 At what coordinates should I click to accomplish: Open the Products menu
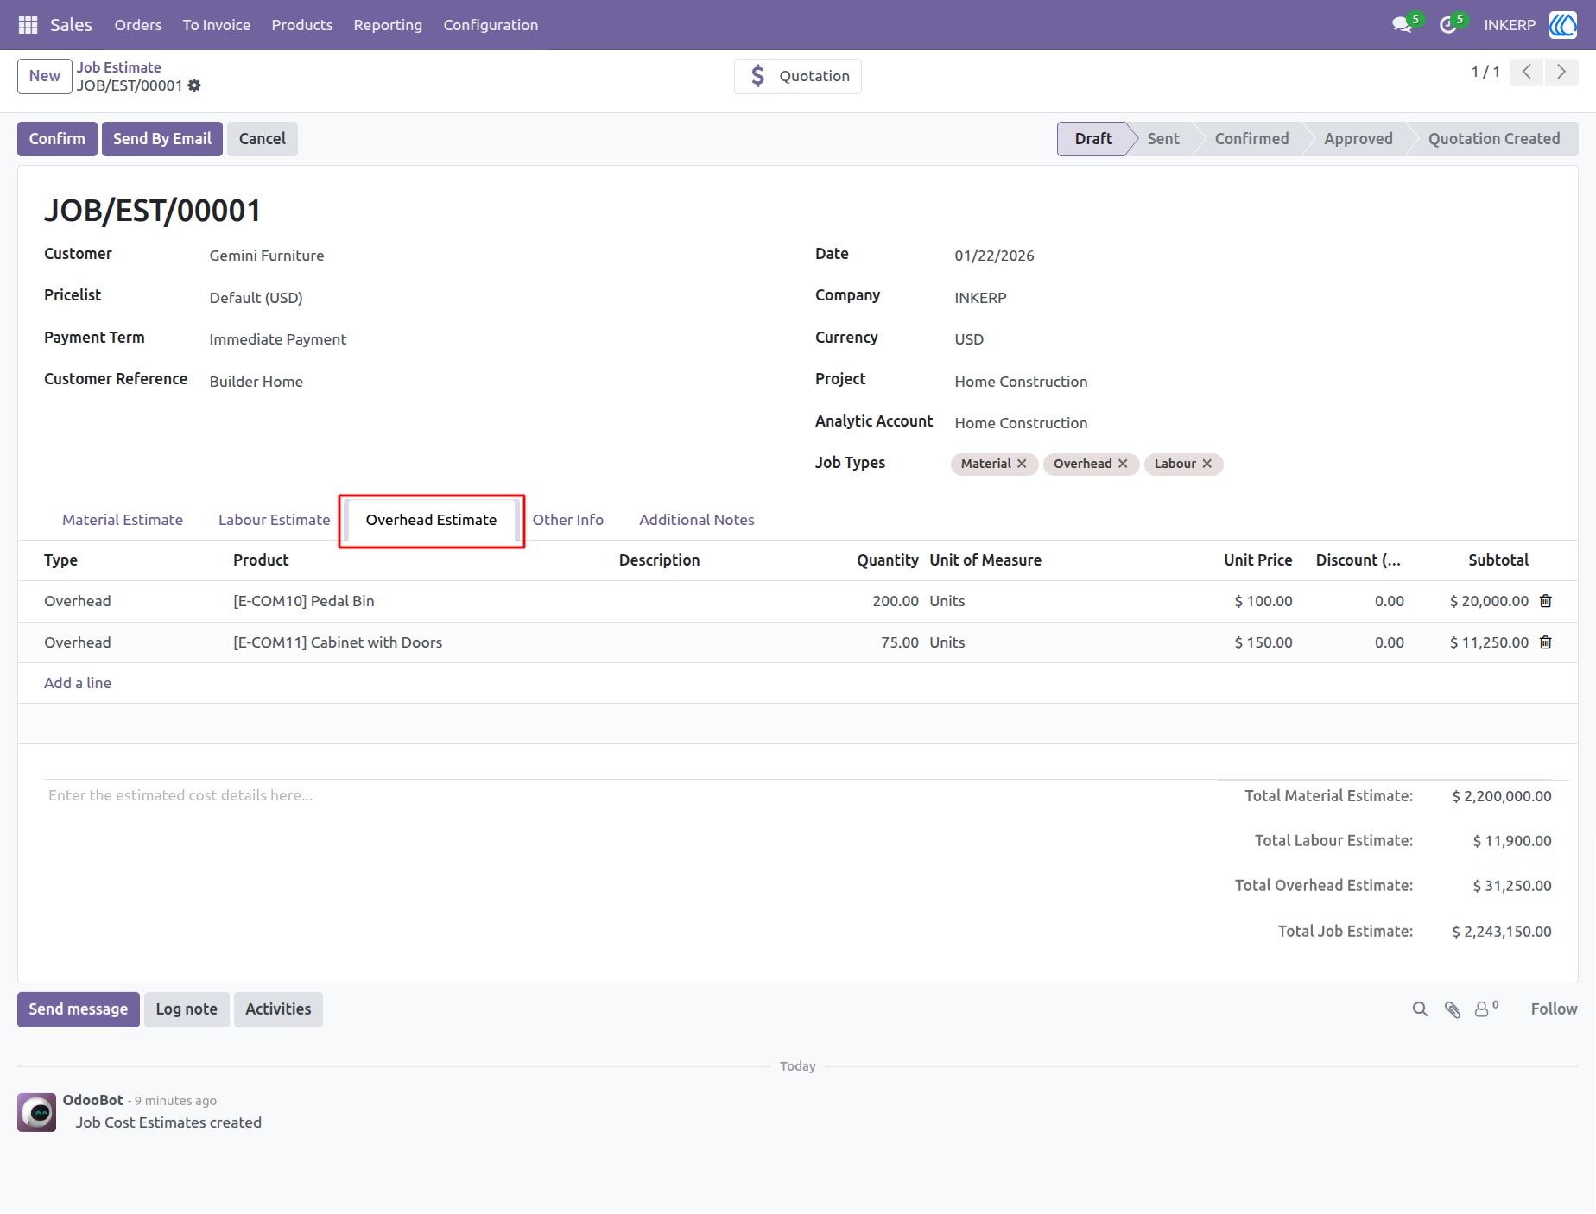click(x=302, y=25)
